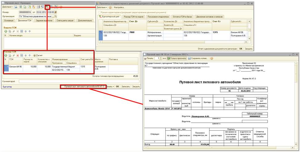Toggle Только просмотр mode in print preview
This screenshot has height=152, width=300.
coord(176,58)
